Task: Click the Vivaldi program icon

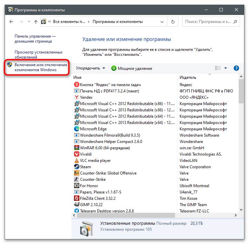Action: click(77, 154)
